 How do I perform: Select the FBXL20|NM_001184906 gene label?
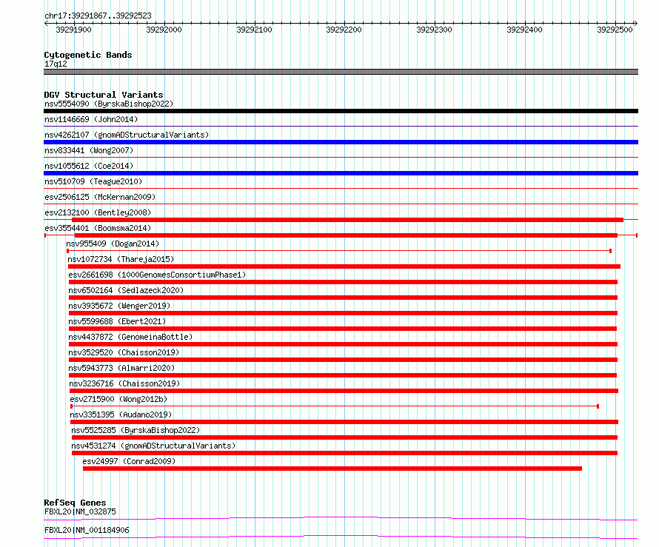coord(87,530)
